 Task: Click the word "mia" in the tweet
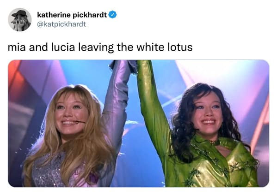(x=17, y=47)
